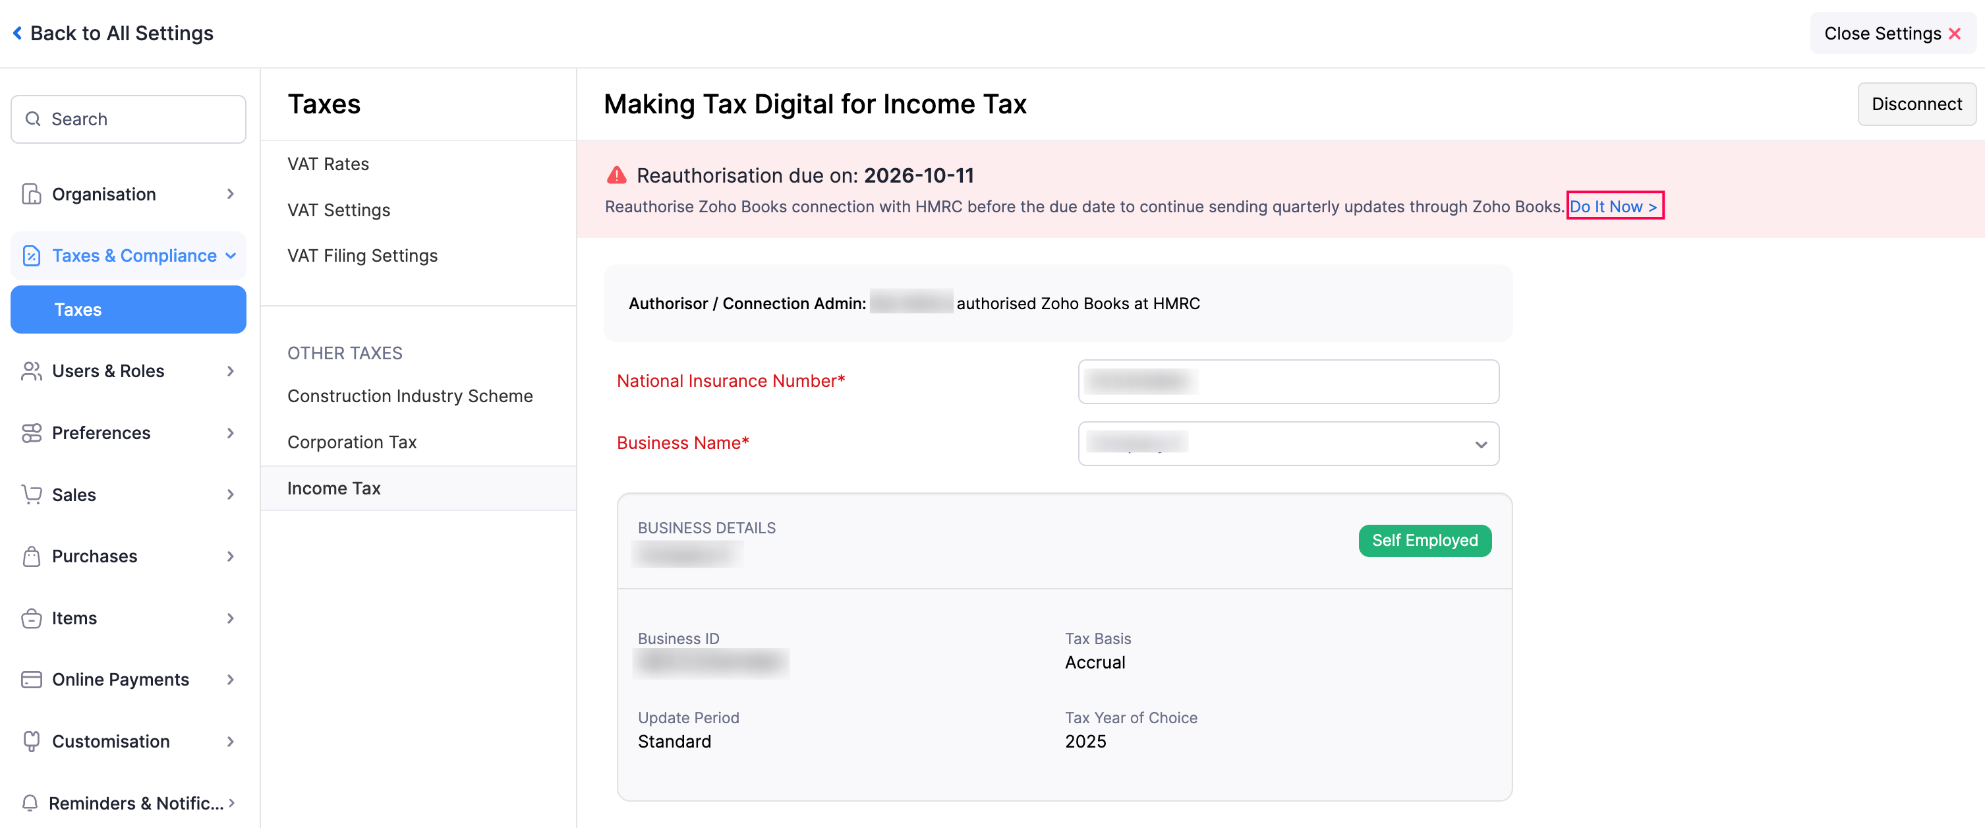Open the VAT Filing Settings page
Viewport: 1985px width, 828px height.
pyautogui.click(x=362, y=255)
